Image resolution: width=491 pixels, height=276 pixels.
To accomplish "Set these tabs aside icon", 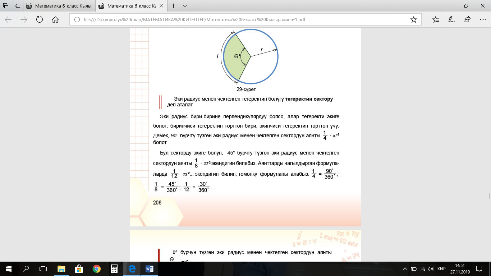I will point(17,6).
